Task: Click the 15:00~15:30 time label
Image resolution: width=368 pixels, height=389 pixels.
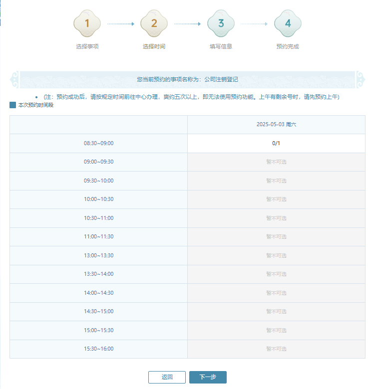Action: point(98,330)
